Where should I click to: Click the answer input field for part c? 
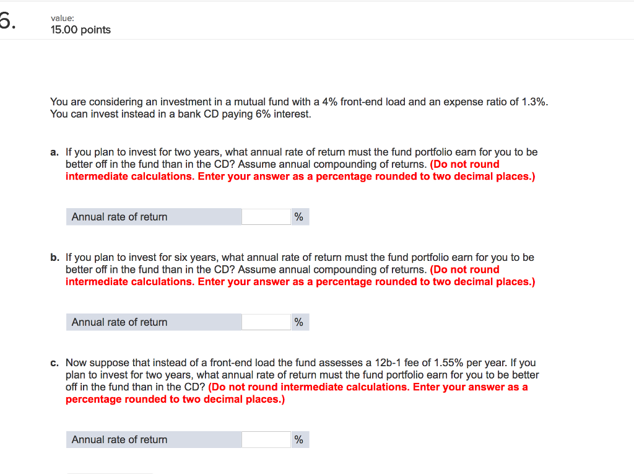point(266,439)
